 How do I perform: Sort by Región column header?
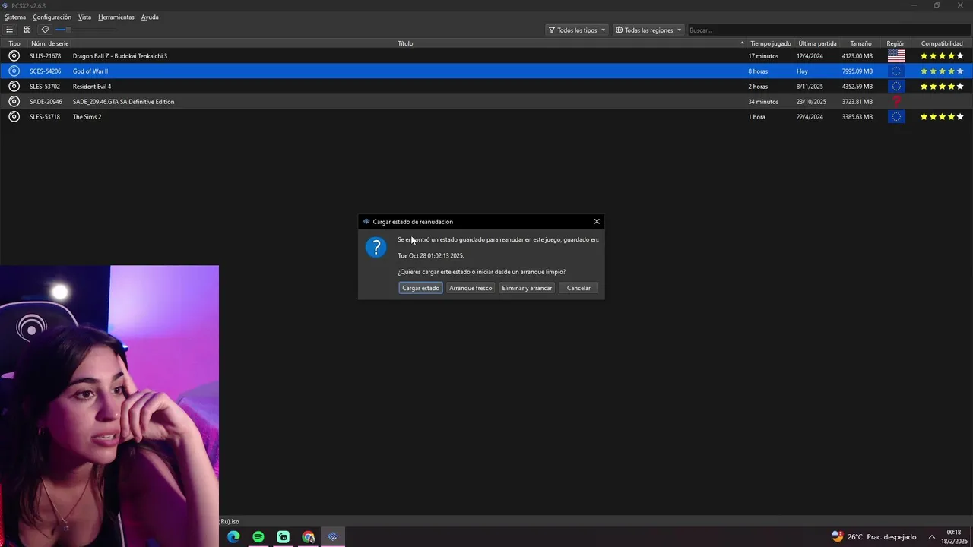(895, 43)
